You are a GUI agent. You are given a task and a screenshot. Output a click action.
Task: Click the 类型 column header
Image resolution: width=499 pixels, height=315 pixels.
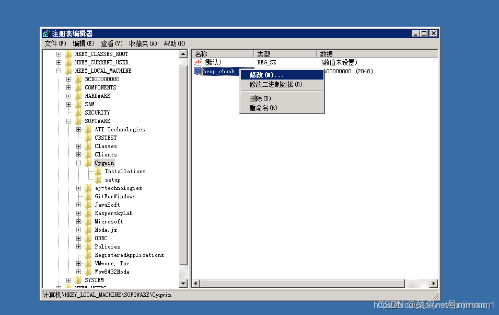(285, 53)
